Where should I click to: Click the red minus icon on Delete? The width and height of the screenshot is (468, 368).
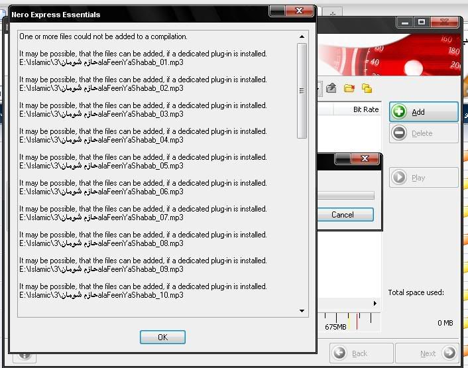tap(399, 133)
